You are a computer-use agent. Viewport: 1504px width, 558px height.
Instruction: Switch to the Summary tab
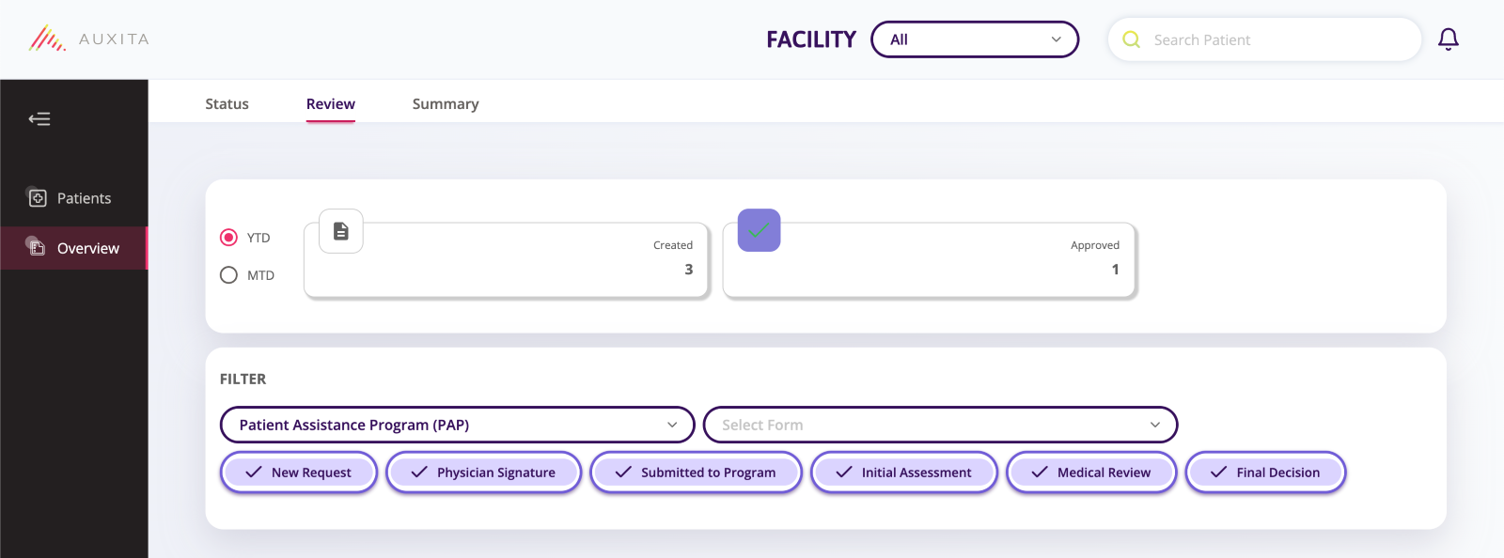pyautogui.click(x=446, y=104)
